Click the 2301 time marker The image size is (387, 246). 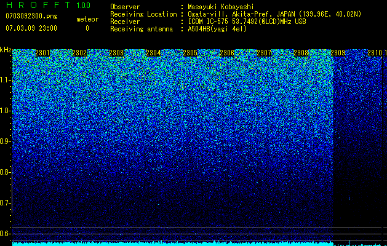(x=42, y=53)
